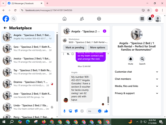Click the back arrow beside Marketplace

[x=5, y=28]
